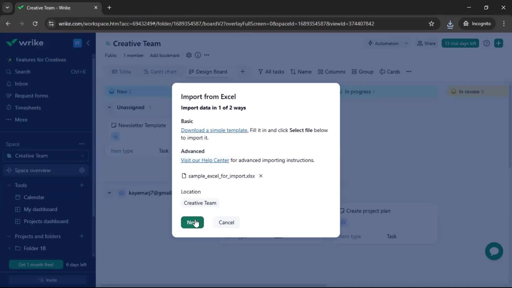Open a new browser tab

(109, 8)
